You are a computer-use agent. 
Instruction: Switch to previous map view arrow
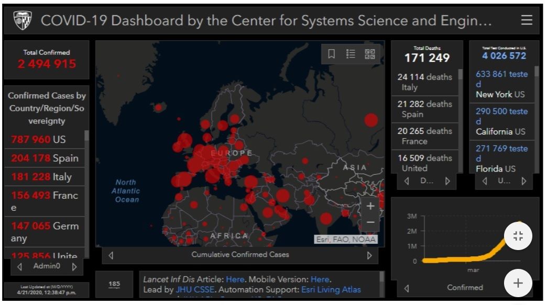tap(110, 255)
